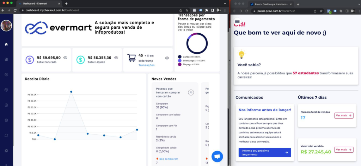Bookmark the Evermart dashboard page with star
The width and height of the screenshot is (361, 166).
click(x=187, y=10)
